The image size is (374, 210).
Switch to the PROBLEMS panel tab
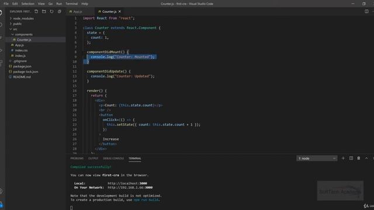(77, 158)
